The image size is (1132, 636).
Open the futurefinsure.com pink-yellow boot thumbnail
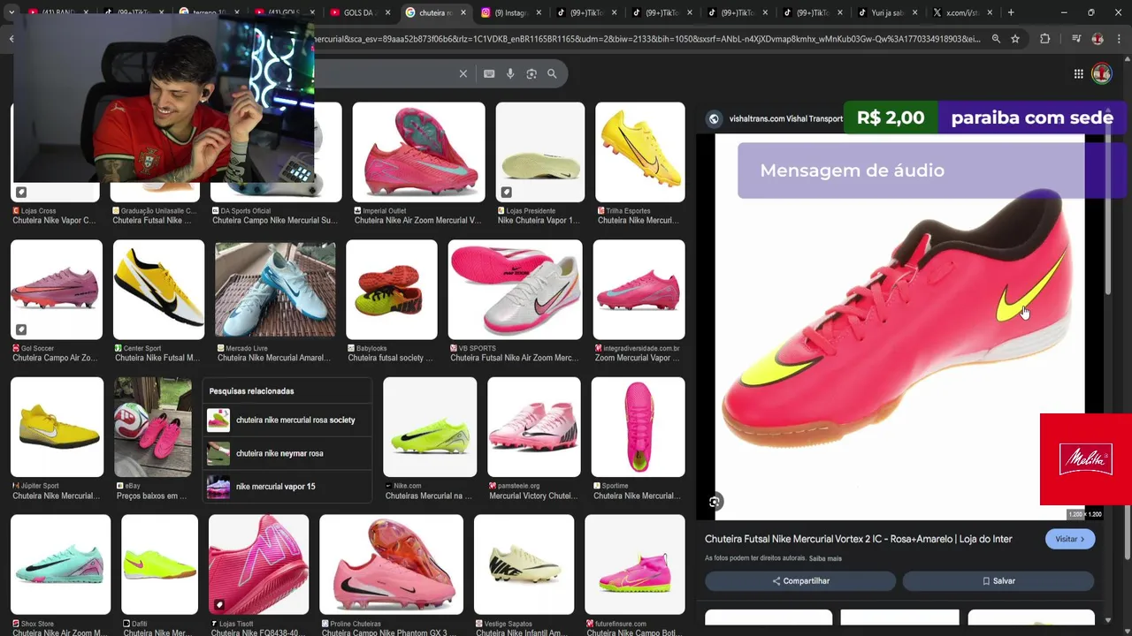[634, 565]
